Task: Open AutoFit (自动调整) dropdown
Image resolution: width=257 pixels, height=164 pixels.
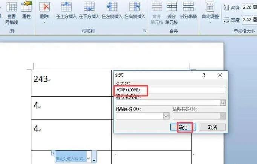Action: pos(210,12)
